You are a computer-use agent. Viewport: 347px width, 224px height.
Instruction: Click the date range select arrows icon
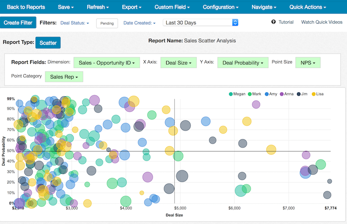click(x=235, y=23)
